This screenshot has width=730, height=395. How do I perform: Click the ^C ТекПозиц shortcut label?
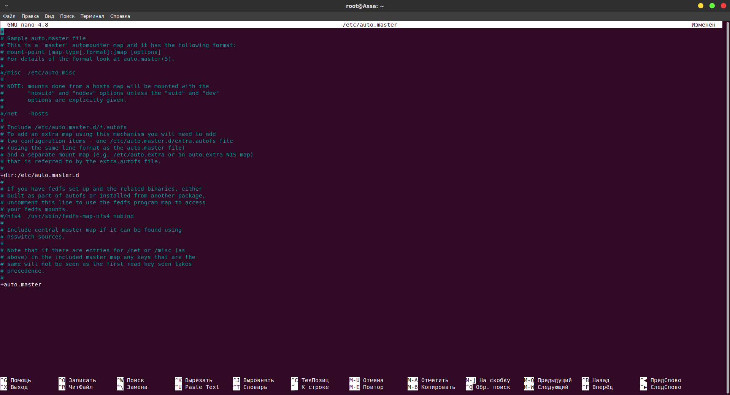coord(310,380)
